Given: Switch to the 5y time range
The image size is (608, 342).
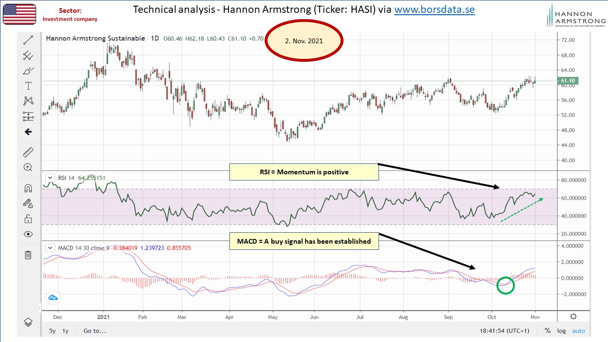Looking at the screenshot, I should pyautogui.click(x=52, y=331).
